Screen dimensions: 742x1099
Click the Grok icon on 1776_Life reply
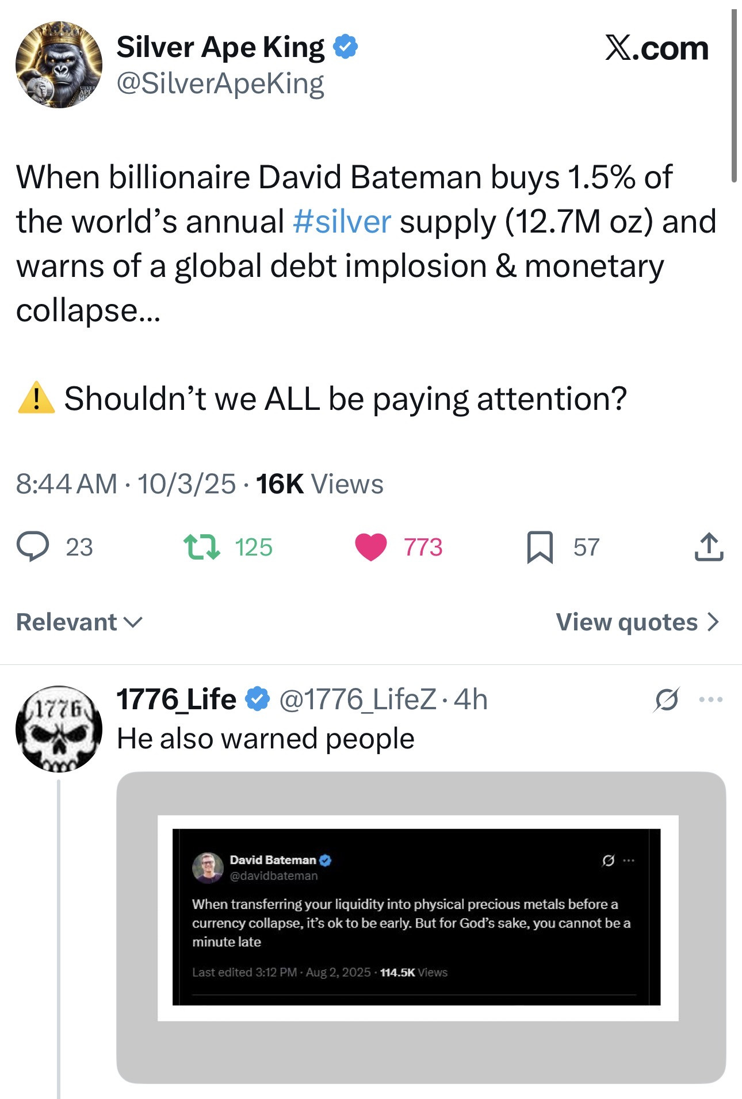pos(667,699)
